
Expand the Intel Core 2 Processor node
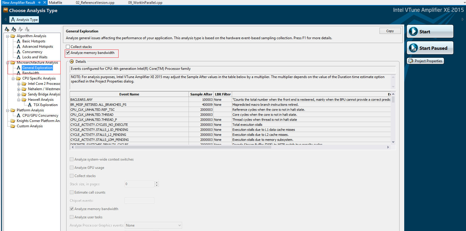pyautogui.click(x=19, y=84)
